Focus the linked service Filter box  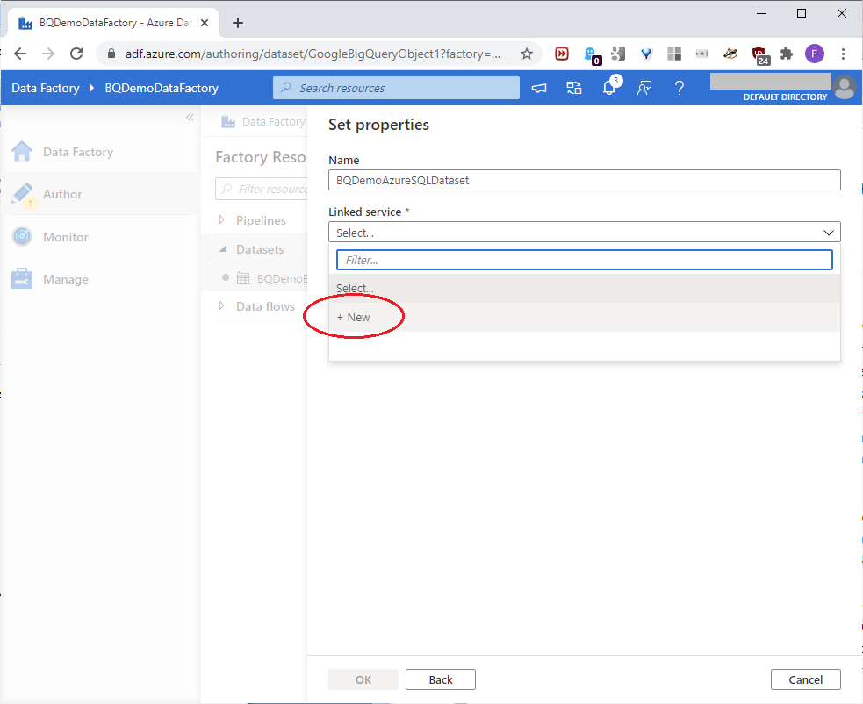(x=584, y=260)
